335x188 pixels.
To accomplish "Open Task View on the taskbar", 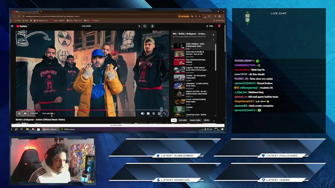I will tap(22, 129).
